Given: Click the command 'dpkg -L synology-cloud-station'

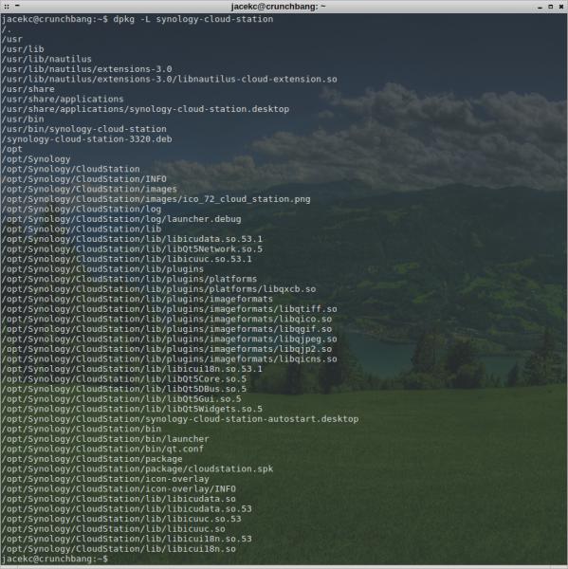Looking at the screenshot, I should (193, 19).
